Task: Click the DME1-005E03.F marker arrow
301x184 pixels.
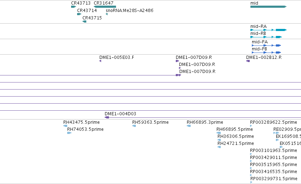Action: click(100, 61)
